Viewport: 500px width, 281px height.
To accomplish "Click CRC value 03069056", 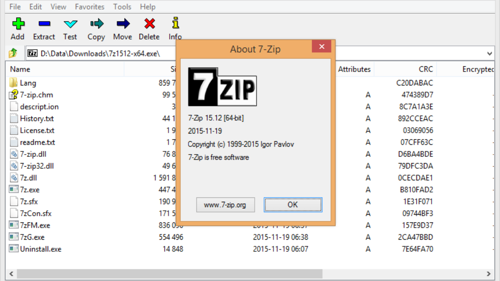I will pyautogui.click(x=418, y=130).
